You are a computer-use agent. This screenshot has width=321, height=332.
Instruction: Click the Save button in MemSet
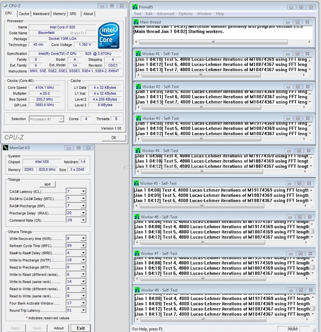(x=37, y=328)
